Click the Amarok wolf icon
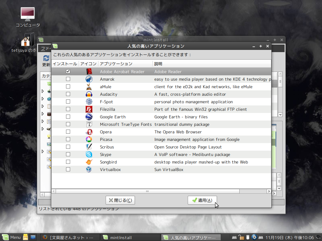 click(89, 79)
